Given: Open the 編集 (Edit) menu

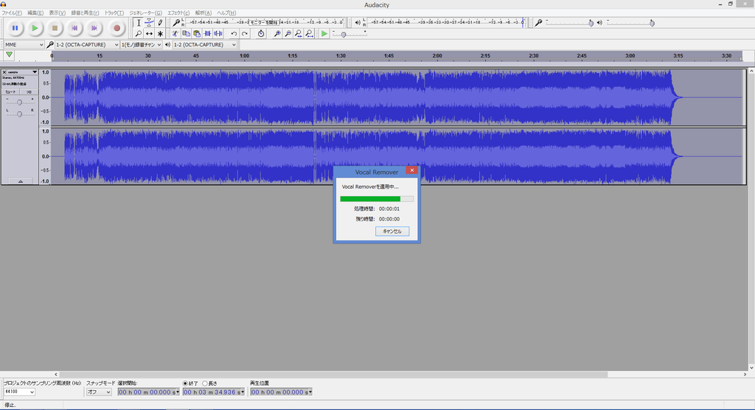Looking at the screenshot, I should tap(35, 13).
